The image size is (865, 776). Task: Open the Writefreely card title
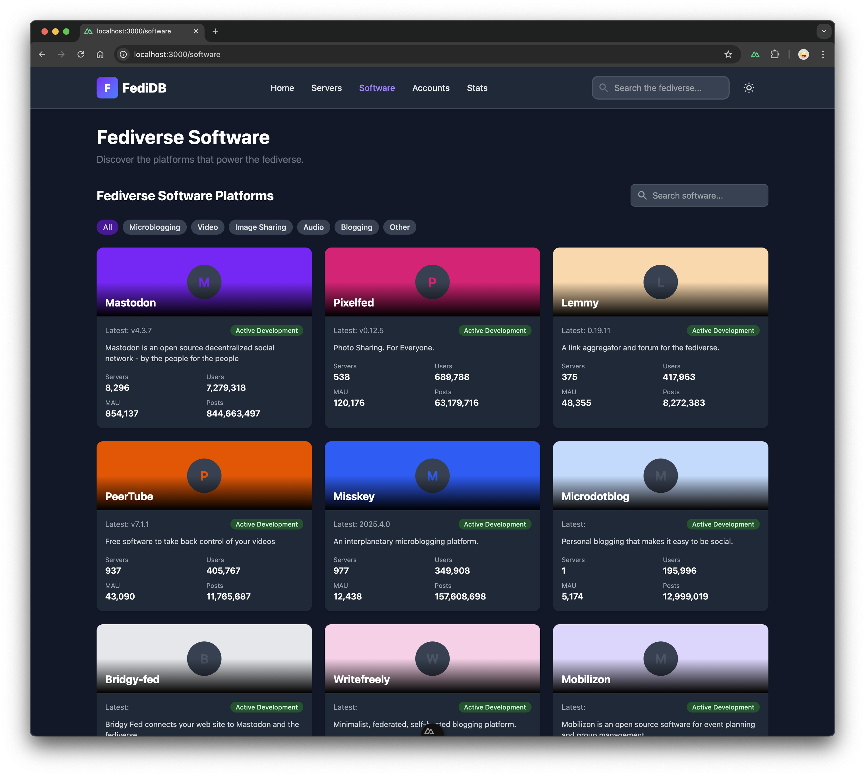[x=361, y=680]
